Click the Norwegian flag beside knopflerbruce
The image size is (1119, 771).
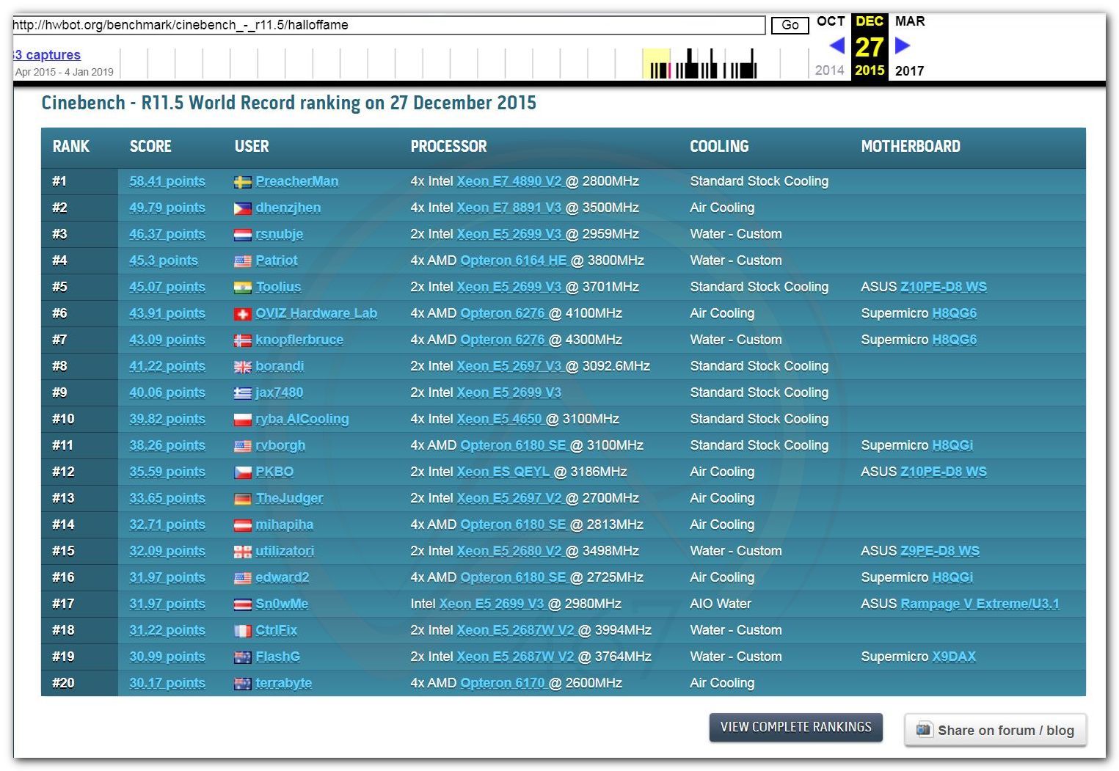[x=242, y=340]
